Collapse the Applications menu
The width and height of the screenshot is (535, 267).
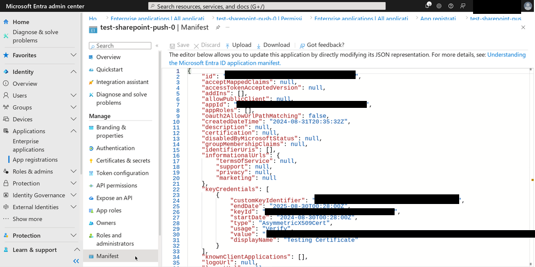pyautogui.click(x=73, y=131)
